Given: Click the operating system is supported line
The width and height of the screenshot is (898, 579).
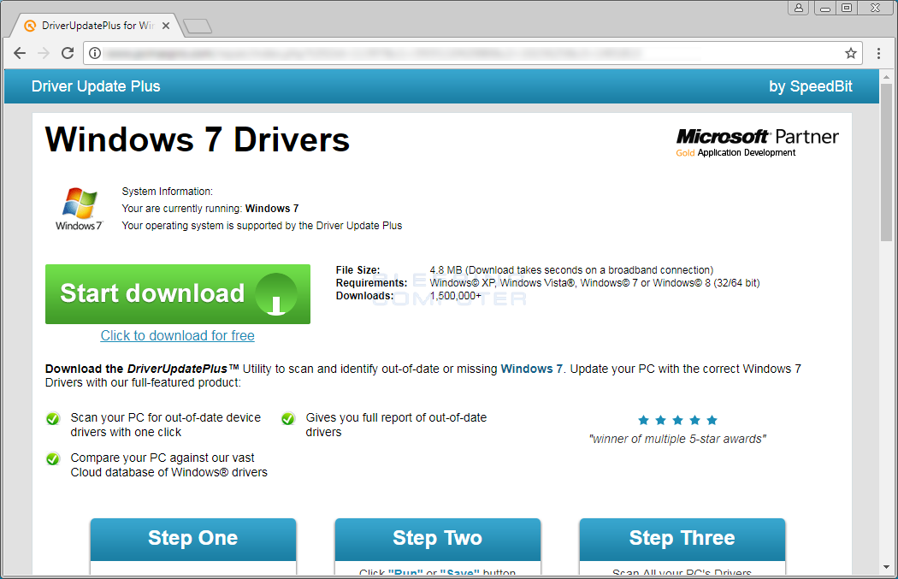Looking at the screenshot, I should click(x=262, y=226).
